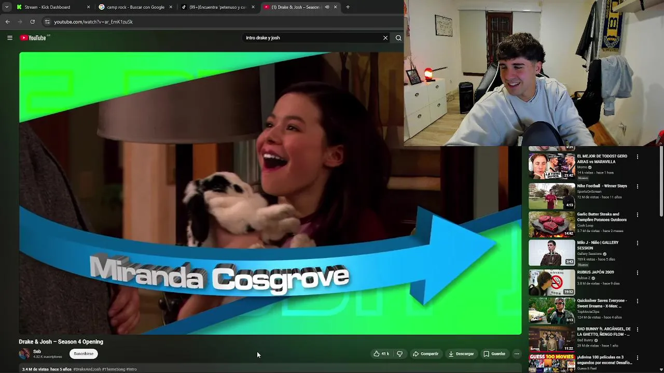Image resolution: width=664 pixels, height=373 pixels.
Task: Reload the page with refresh icon
Action: tap(32, 22)
